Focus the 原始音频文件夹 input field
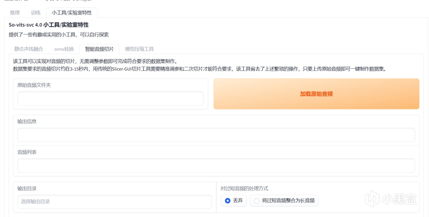 110,99
